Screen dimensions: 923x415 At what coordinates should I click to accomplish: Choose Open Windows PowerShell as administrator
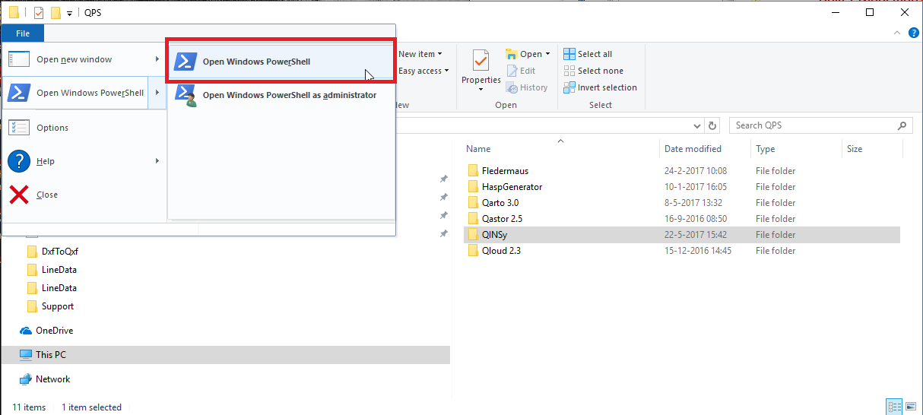tap(281, 95)
